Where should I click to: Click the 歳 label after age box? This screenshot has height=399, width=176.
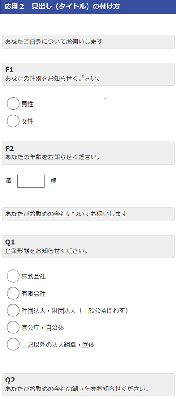53,181
